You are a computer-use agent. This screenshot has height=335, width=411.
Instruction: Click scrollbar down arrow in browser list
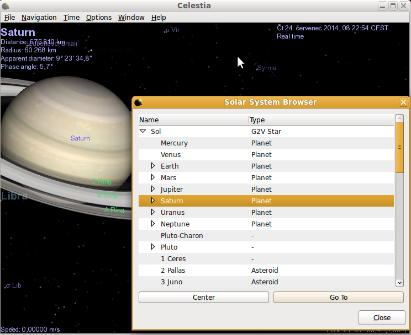coord(399,283)
